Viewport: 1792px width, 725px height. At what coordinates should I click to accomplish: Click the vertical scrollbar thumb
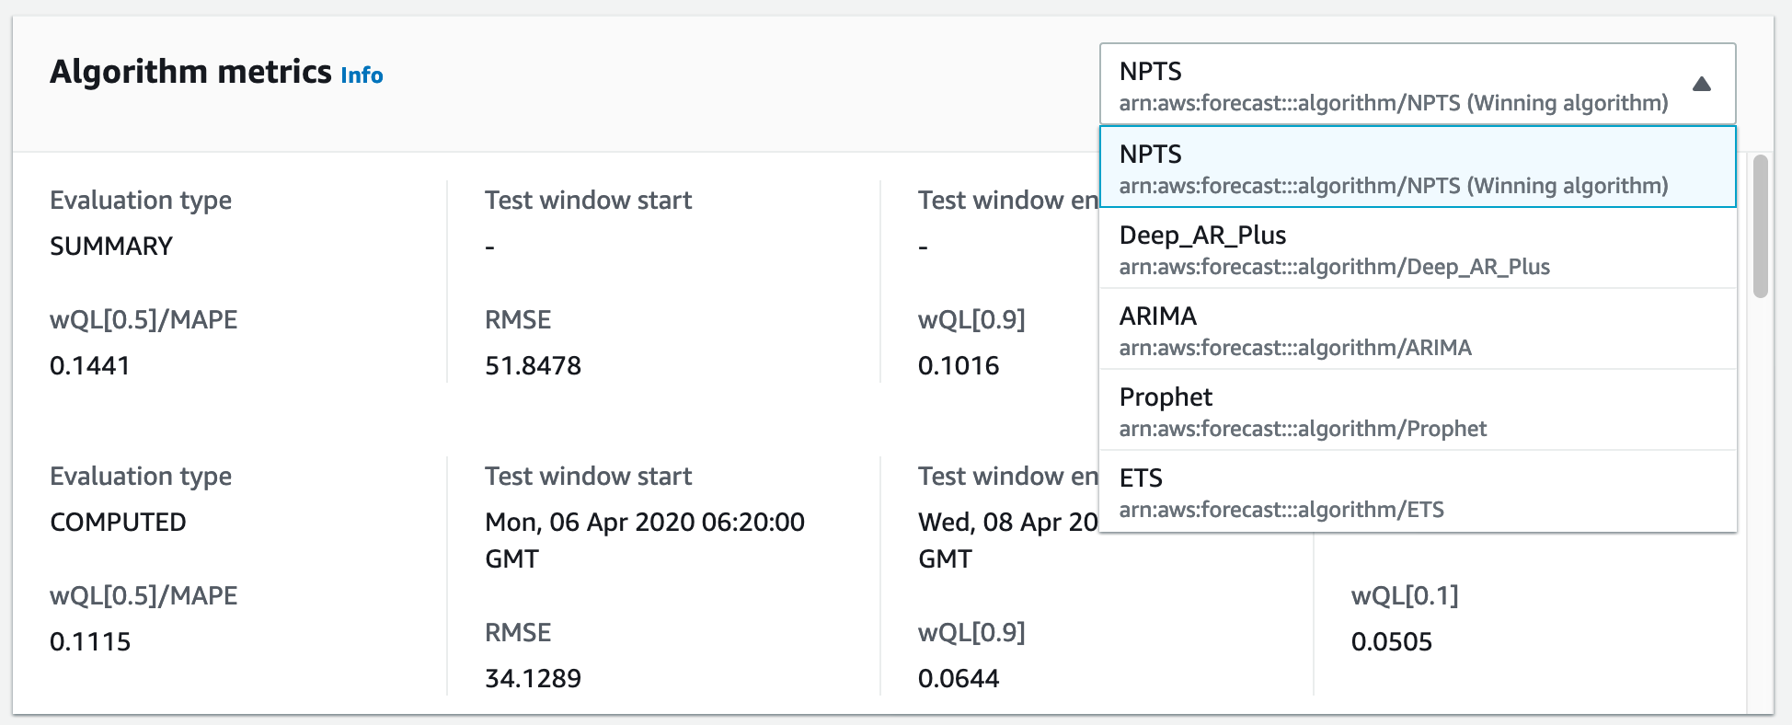coord(1761,226)
